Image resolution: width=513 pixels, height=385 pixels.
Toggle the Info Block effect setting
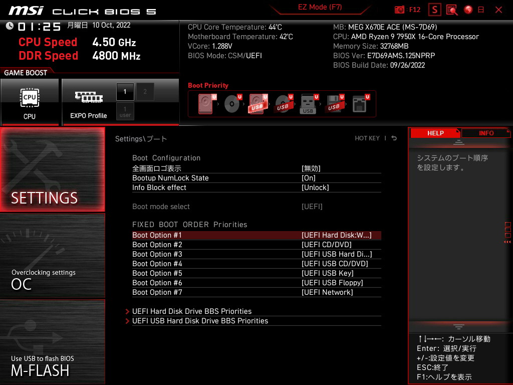point(256,187)
